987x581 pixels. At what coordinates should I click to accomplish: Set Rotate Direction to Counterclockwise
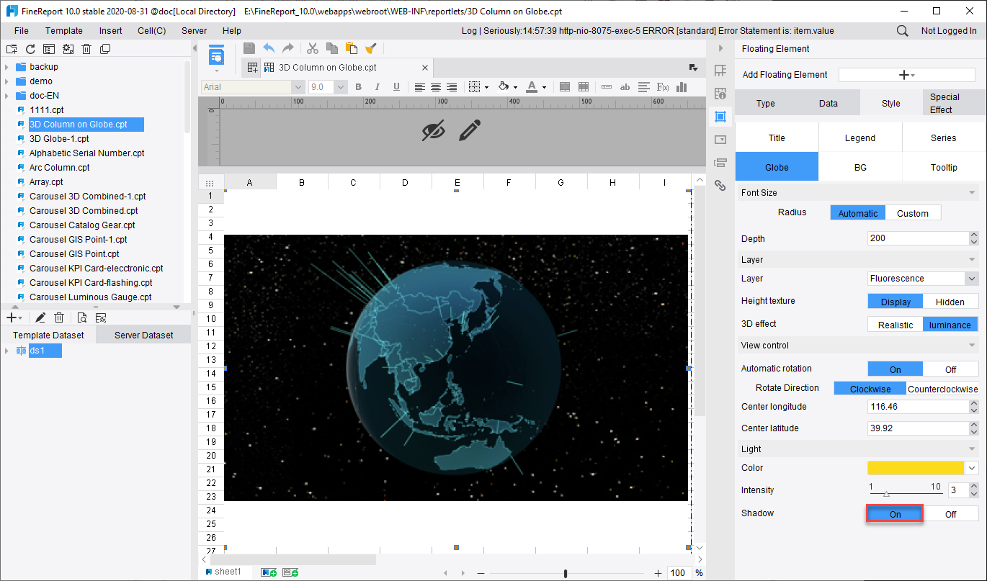(x=942, y=389)
